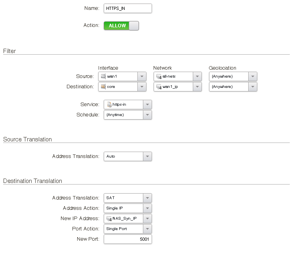Open Source Translation Auto dropdown
The height and width of the screenshot is (253, 308).
(147, 156)
